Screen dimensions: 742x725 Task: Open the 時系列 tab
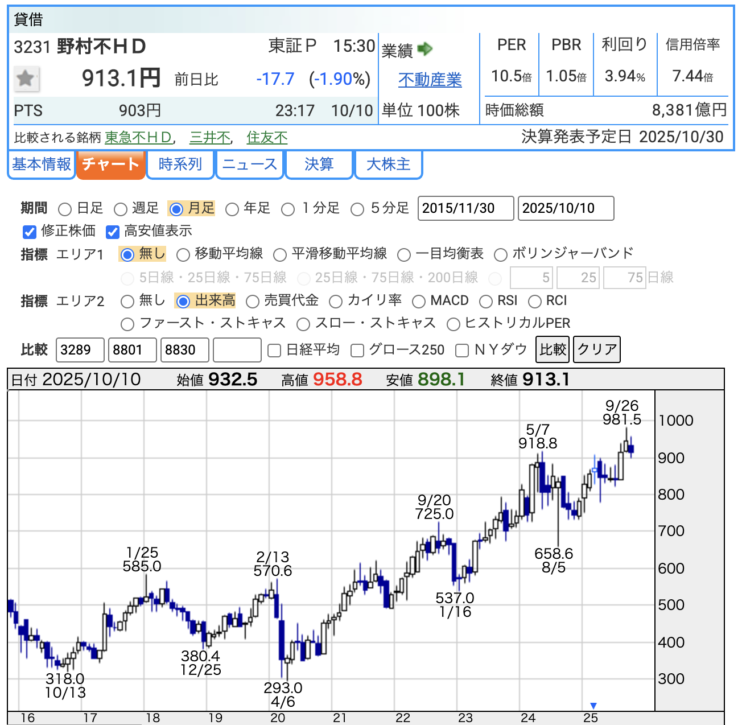(x=180, y=164)
